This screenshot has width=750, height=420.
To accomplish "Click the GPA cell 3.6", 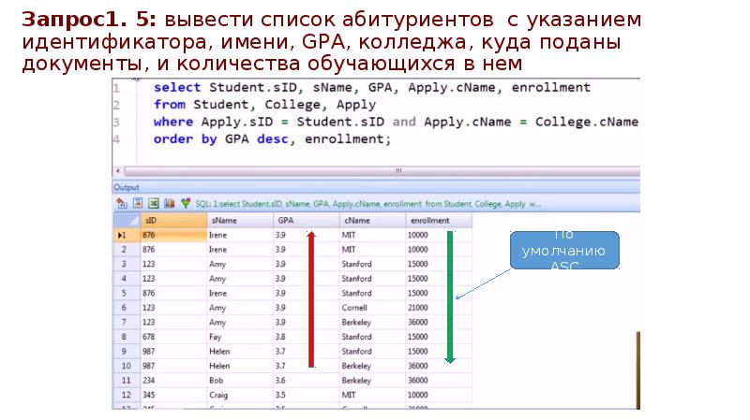I will coord(307,381).
